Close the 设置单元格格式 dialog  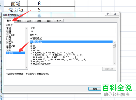tap(115, 14)
